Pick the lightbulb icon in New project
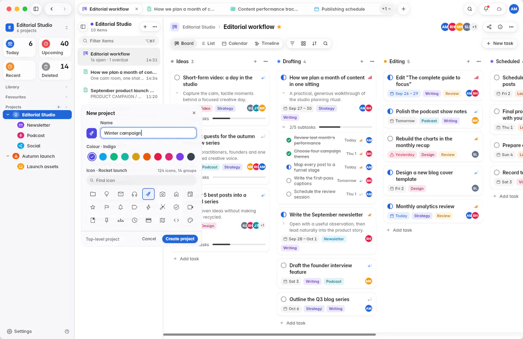This screenshot has width=523, height=339. [x=107, y=194]
